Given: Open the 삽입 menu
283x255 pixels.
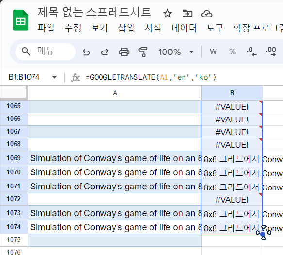Looking at the screenshot, I should [x=126, y=28].
